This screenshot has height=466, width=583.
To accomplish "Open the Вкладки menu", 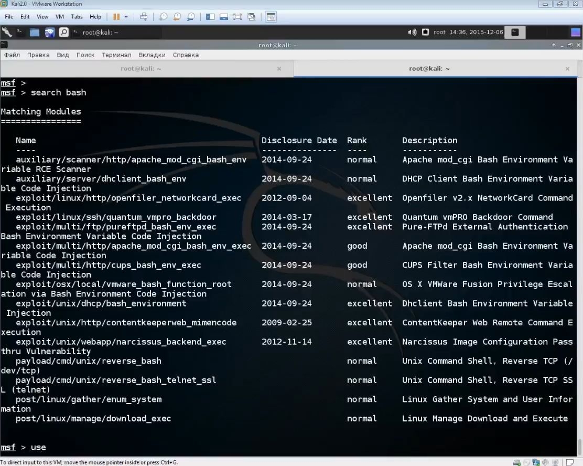I will pos(152,55).
